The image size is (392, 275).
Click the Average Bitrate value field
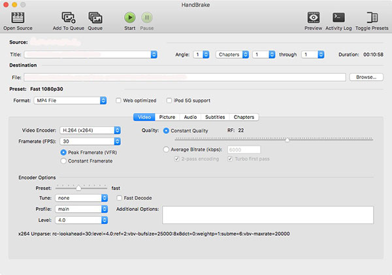(x=244, y=150)
